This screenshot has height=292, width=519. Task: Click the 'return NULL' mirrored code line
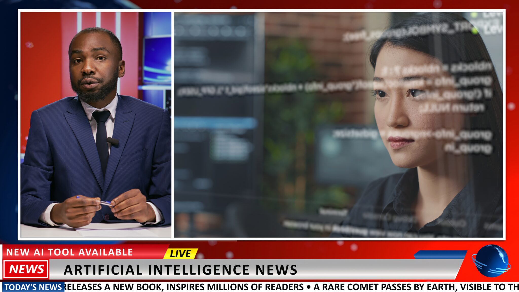(x=452, y=108)
